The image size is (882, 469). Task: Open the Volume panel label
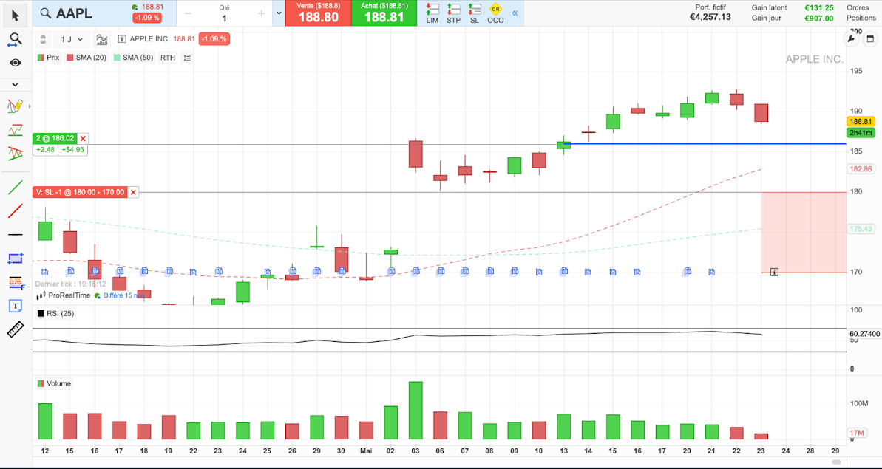tap(55, 383)
